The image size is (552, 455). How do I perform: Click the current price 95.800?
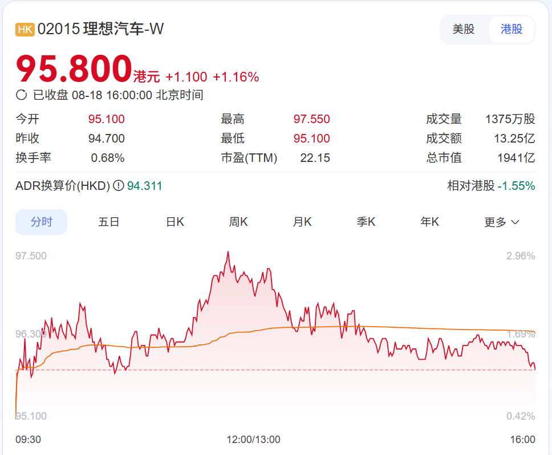click(x=74, y=68)
